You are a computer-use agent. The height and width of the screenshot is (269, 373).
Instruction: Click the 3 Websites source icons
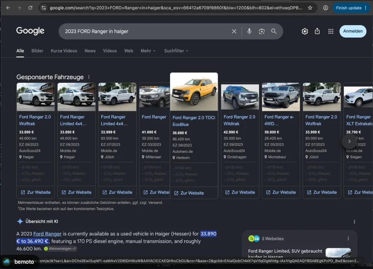[x=254, y=238]
